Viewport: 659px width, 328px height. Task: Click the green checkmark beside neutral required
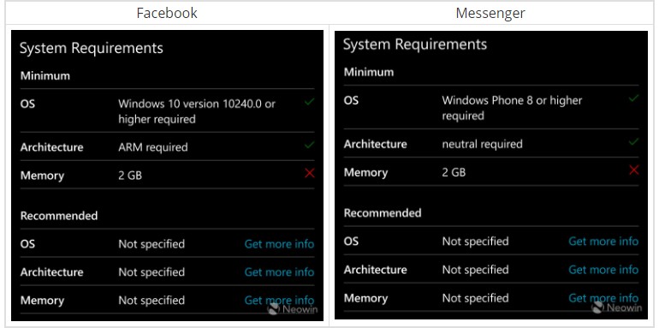(633, 141)
